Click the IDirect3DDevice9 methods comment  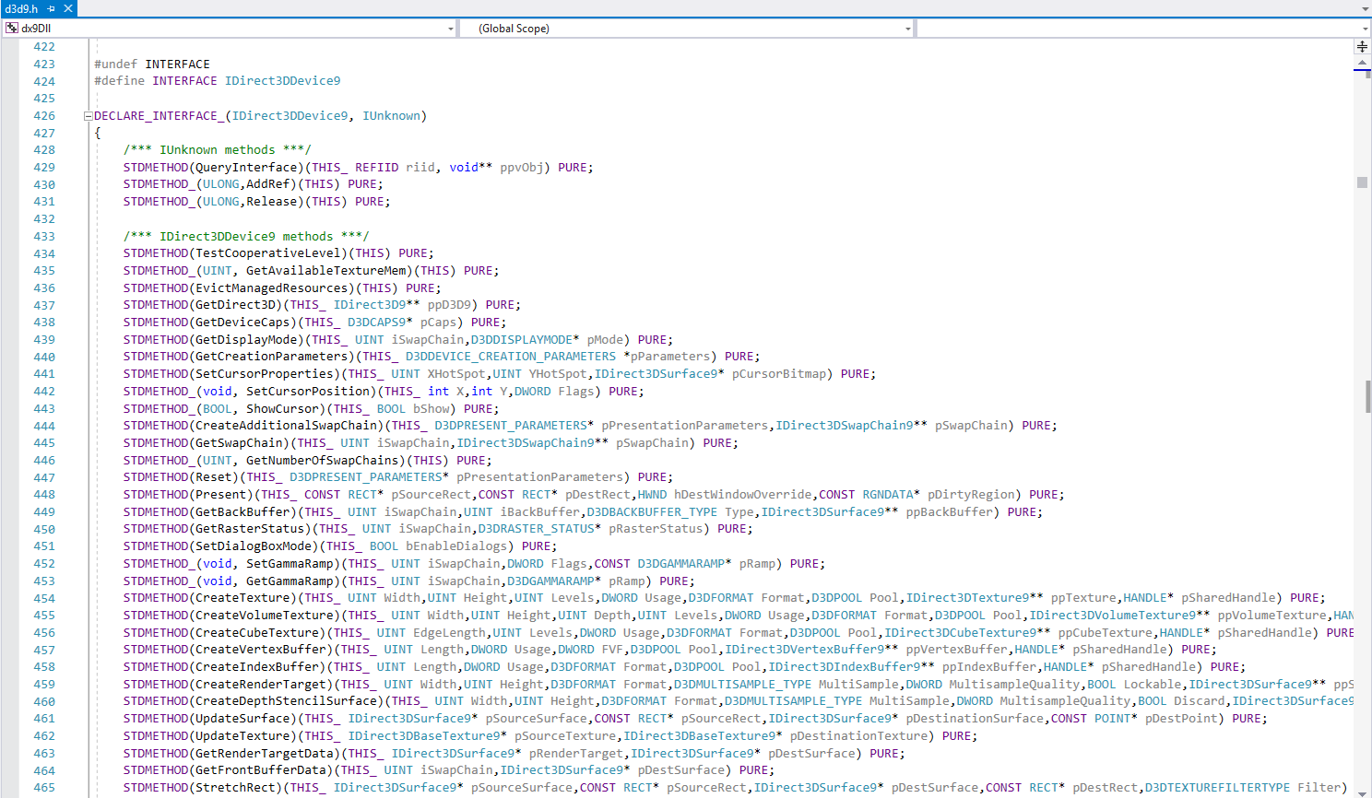(246, 237)
